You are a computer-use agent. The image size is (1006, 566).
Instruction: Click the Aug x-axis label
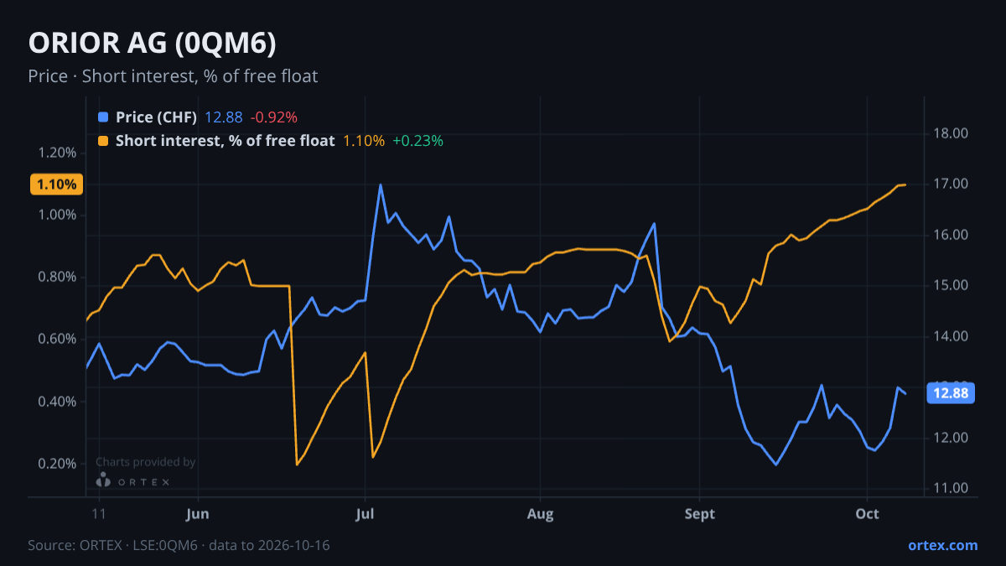click(x=541, y=514)
